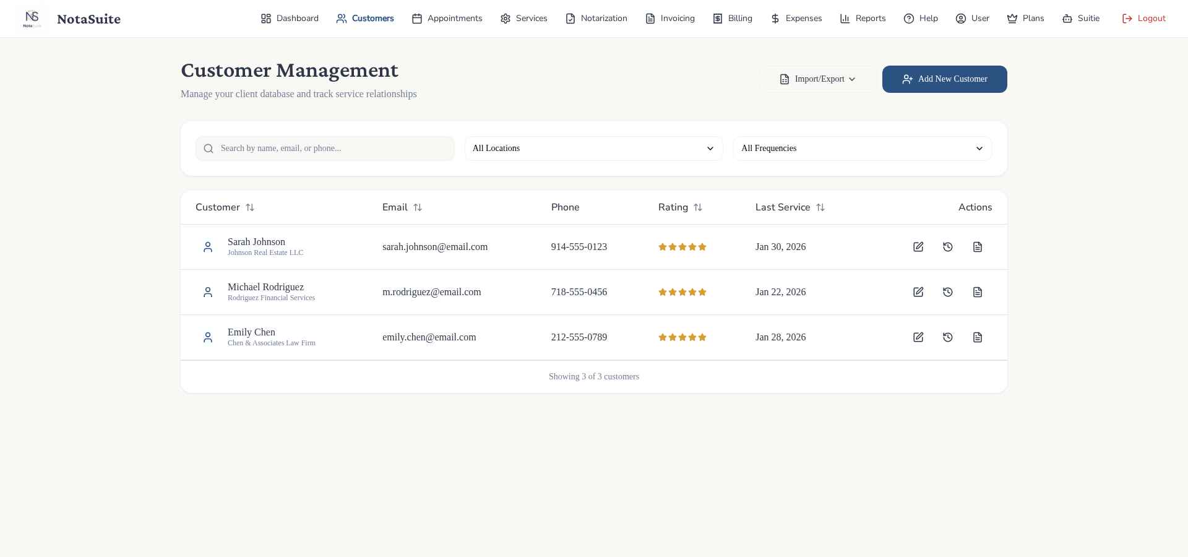Open history icon for Sarah Johnson row
1188x557 pixels.
tap(948, 247)
